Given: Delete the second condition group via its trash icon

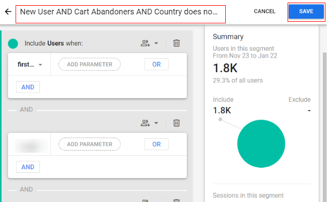Looking at the screenshot, I should coord(176,123).
